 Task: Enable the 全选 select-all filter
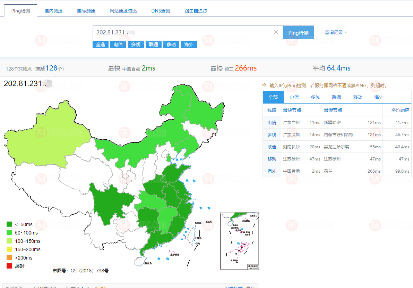point(100,44)
